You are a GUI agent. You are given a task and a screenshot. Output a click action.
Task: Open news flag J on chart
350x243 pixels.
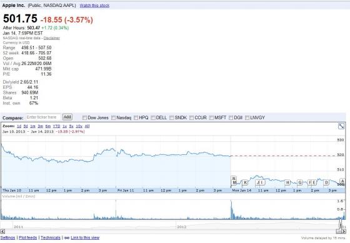pos(258,182)
